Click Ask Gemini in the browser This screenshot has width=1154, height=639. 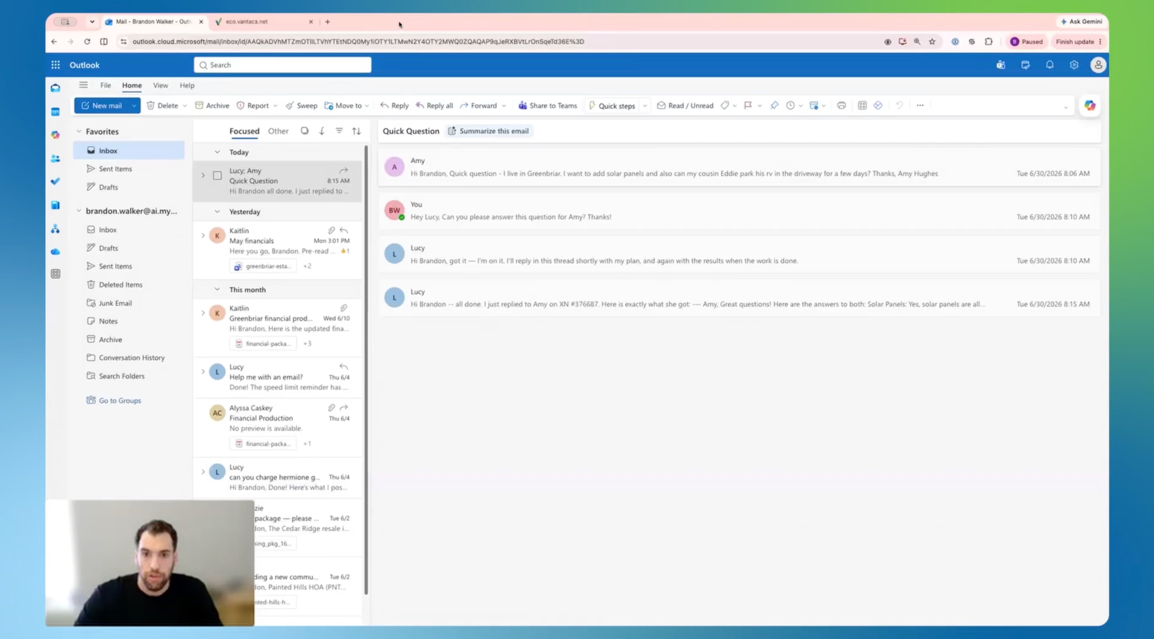pos(1081,22)
